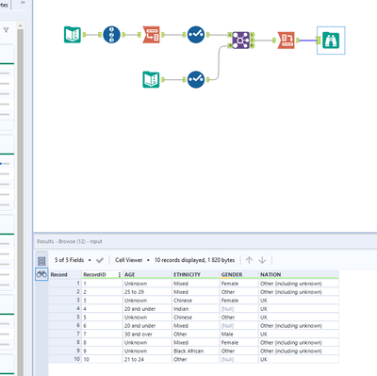This screenshot has width=377, height=376.
Task: Click the Browse tool's input anchor
Action: (x=319, y=41)
